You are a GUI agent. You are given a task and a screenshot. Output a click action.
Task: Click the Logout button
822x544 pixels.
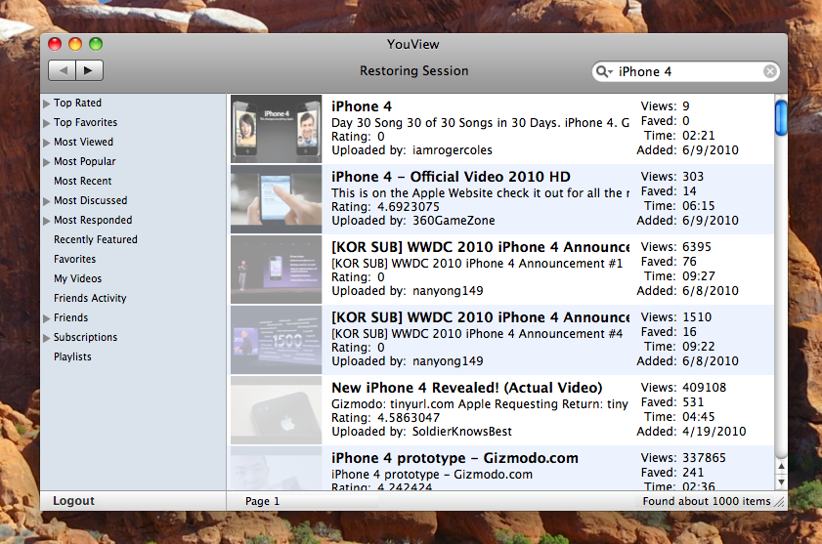tap(74, 500)
